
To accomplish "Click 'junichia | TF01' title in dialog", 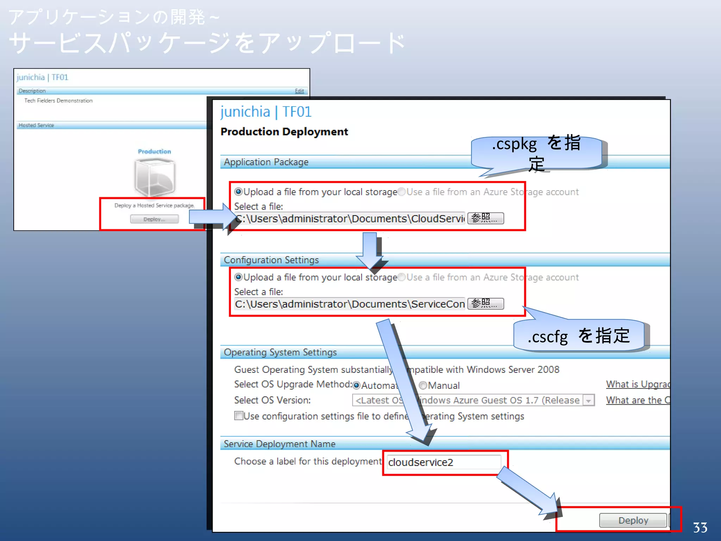I will click(x=266, y=112).
